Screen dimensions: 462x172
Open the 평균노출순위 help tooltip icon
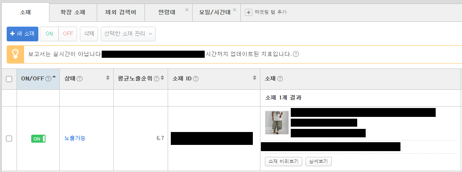(157, 79)
